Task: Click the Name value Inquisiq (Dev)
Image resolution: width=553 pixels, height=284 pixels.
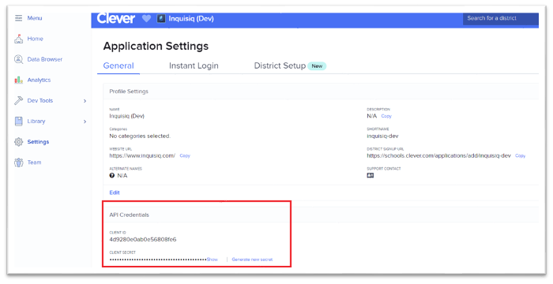Action: point(126,116)
